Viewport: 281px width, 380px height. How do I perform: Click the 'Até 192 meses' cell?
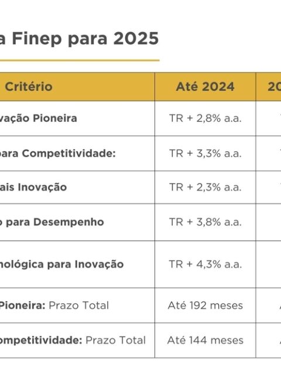(205, 305)
